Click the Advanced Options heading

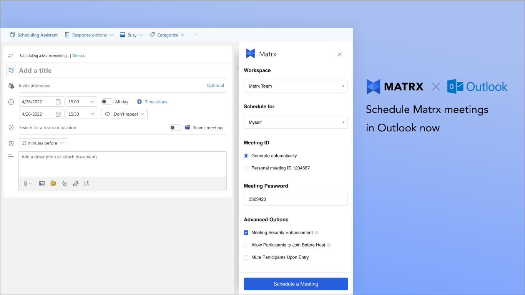tap(266, 220)
